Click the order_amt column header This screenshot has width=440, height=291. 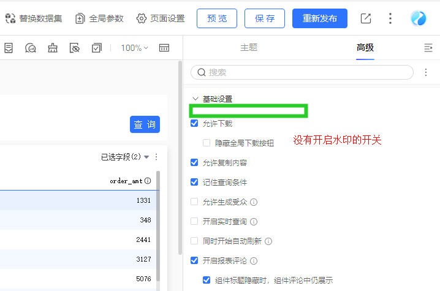pyautogui.click(x=126, y=181)
